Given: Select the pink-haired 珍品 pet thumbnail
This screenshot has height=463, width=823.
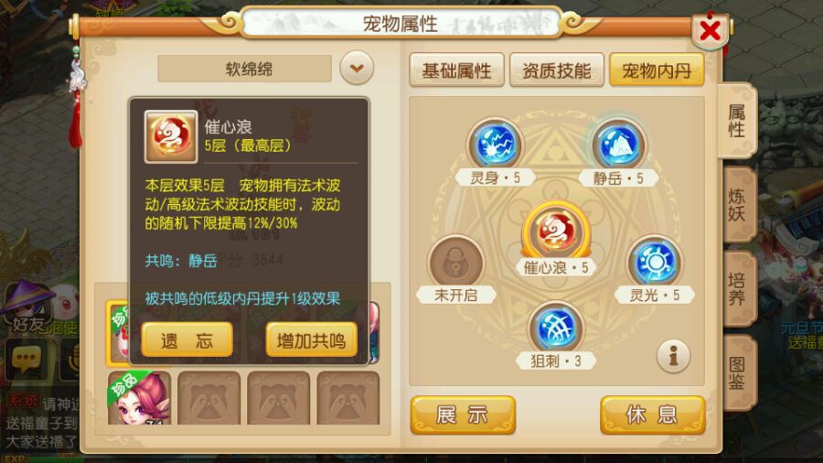Looking at the screenshot, I should point(140,398).
